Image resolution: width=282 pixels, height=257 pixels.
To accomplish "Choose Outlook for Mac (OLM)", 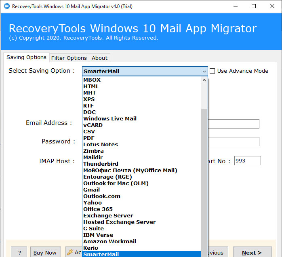I will pyautogui.click(x=142, y=183).
